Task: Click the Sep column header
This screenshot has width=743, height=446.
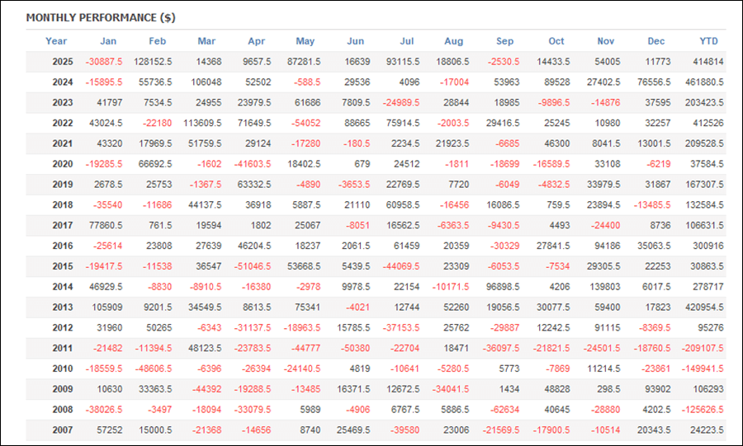Action: (505, 41)
